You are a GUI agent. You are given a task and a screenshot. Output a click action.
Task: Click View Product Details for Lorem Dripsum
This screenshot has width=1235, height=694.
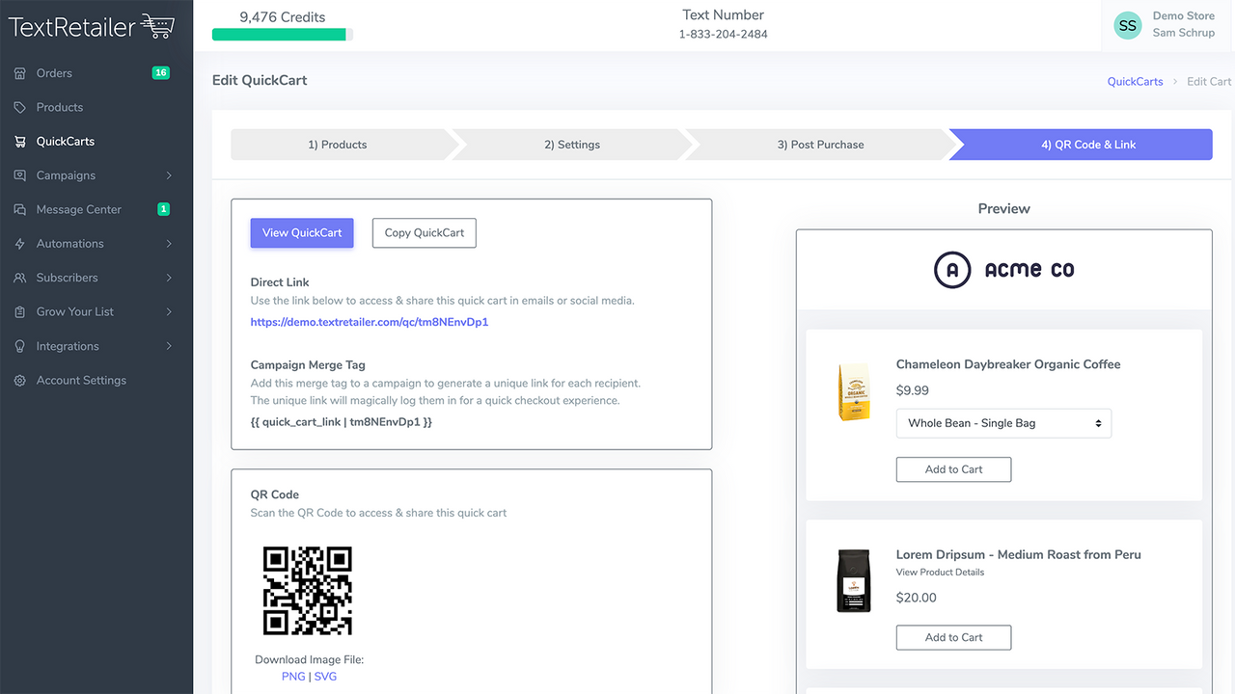[x=940, y=573]
